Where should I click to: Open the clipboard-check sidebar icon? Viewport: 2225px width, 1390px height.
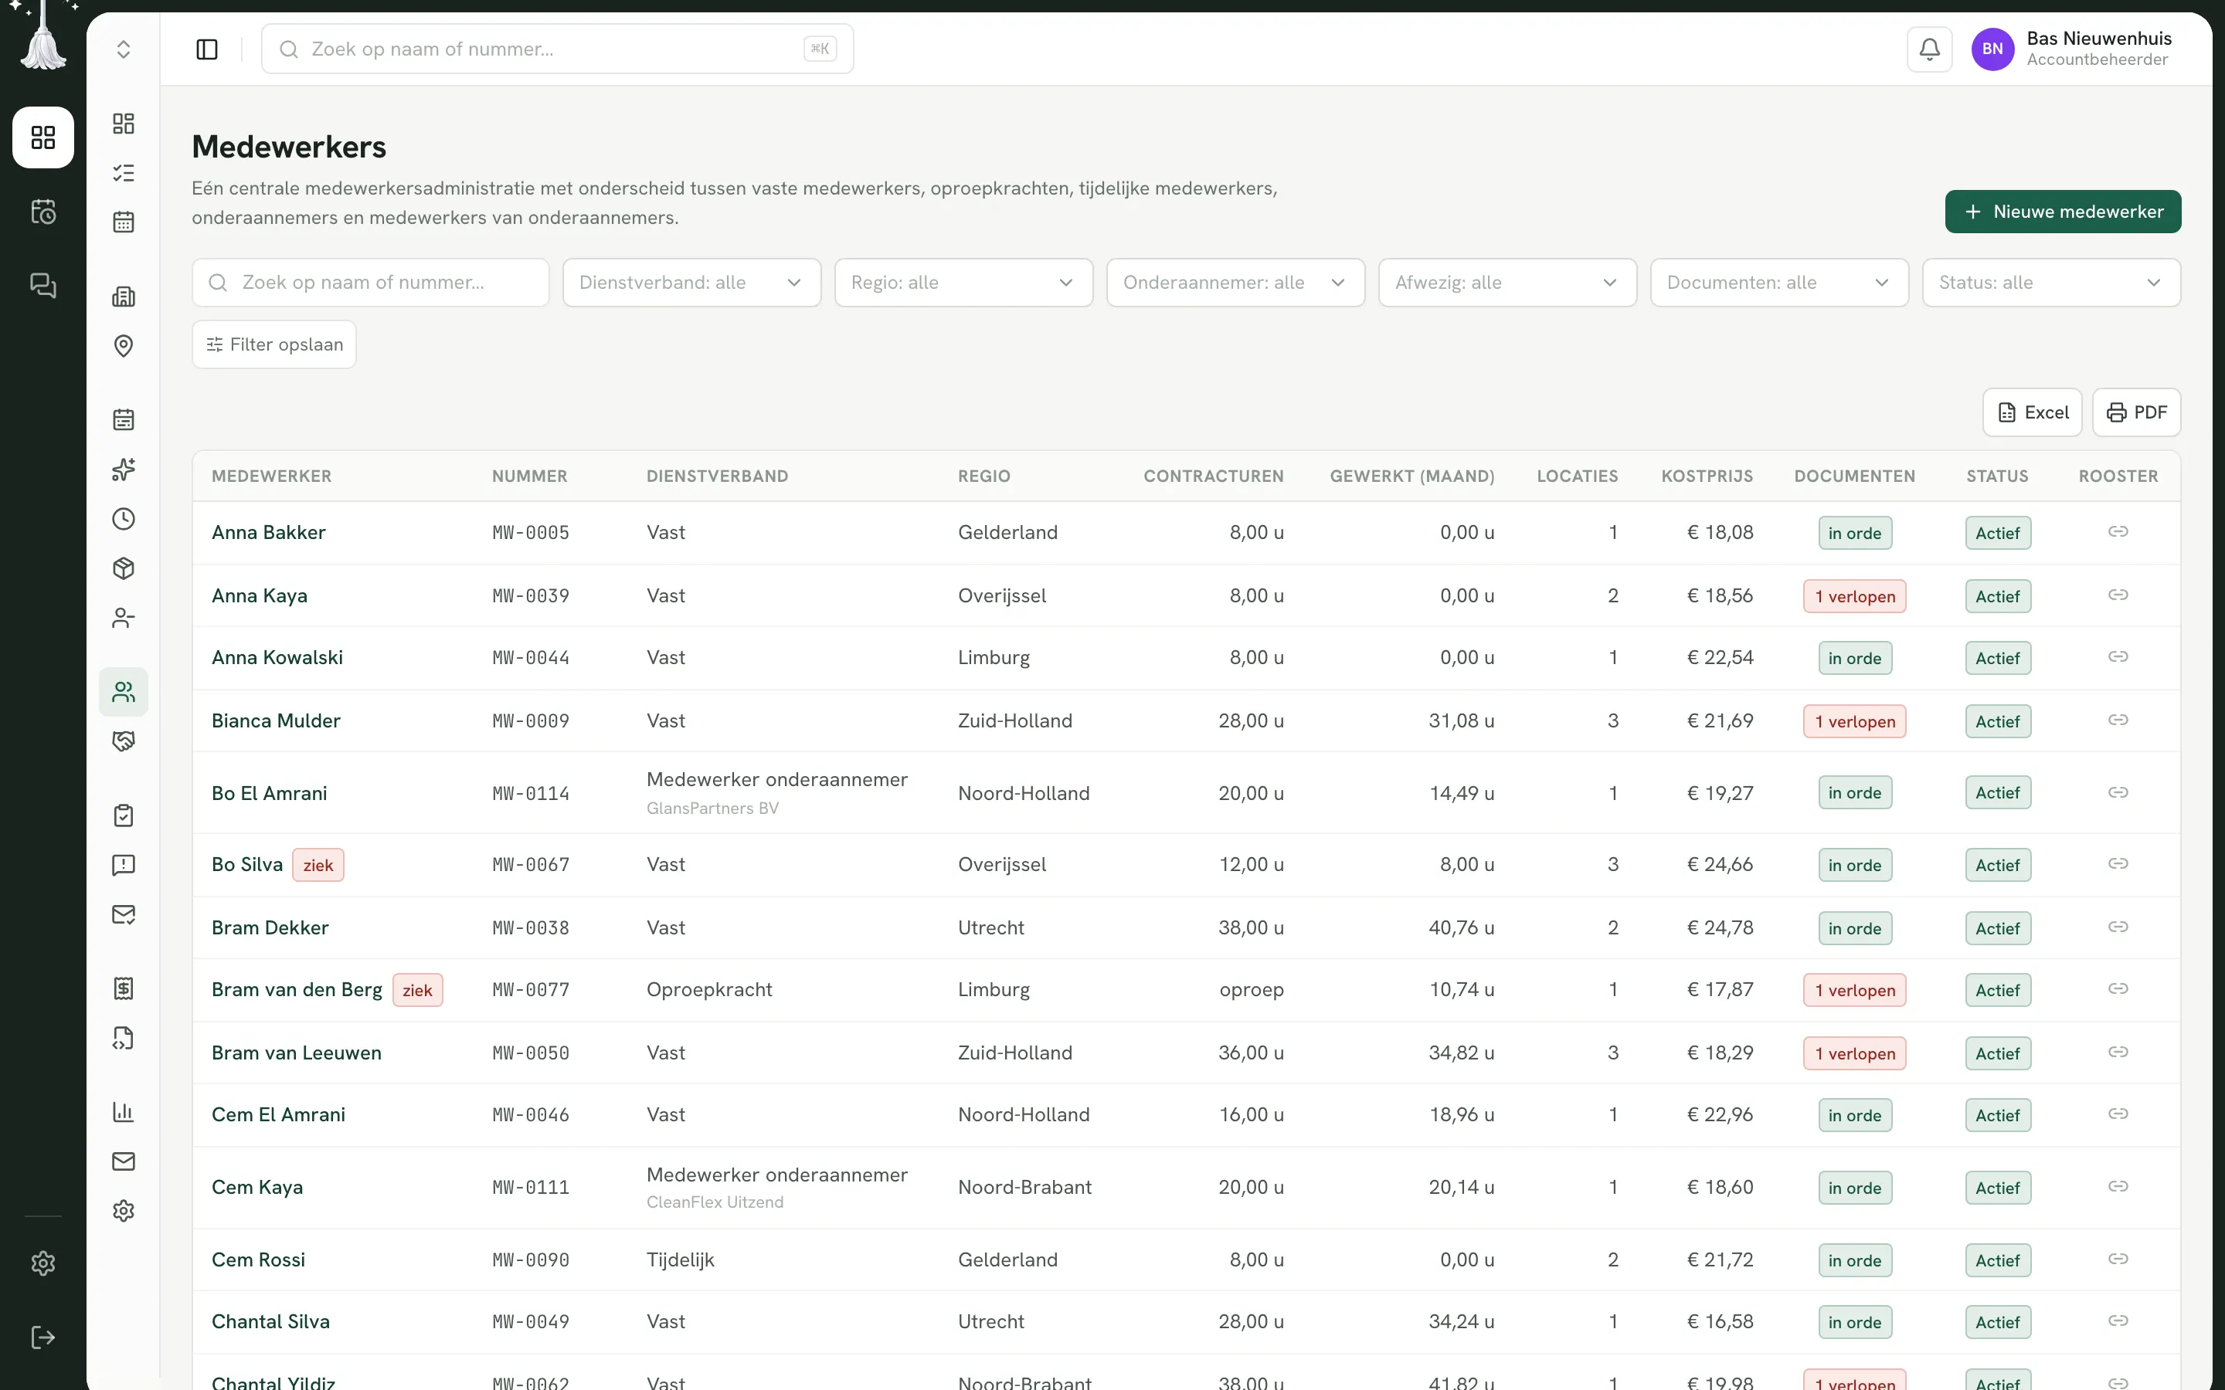click(123, 815)
